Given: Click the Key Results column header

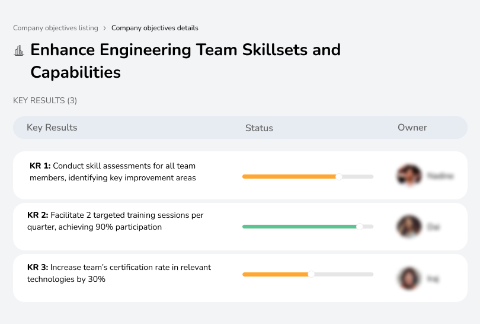Looking at the screenshot, I should [52, 128].
